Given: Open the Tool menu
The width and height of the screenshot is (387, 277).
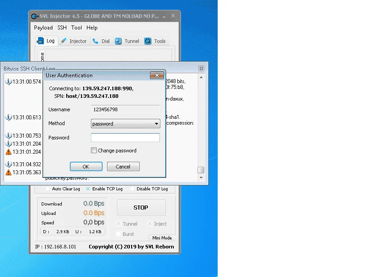Looking at the screenshot, I should [x=77, y=28].
